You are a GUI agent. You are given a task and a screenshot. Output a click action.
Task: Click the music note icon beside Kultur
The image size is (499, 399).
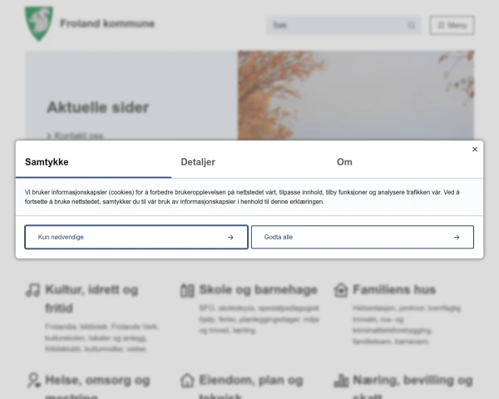pyautogui.click(x=32, y=290)
